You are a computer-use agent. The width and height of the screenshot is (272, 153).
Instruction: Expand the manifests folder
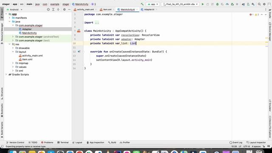[9, 18]
